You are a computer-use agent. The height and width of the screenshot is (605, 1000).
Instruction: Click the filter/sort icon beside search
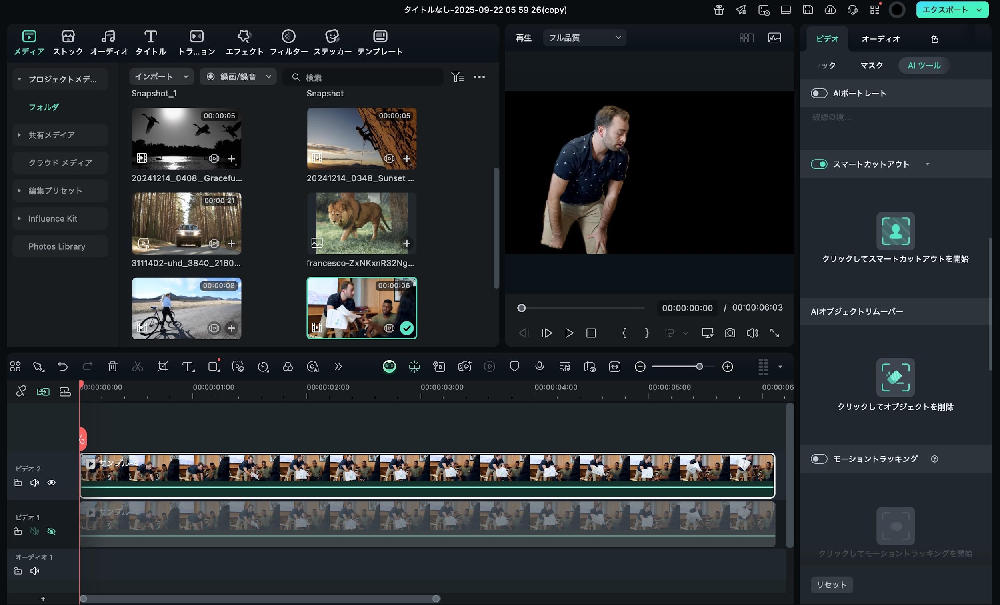457,77
